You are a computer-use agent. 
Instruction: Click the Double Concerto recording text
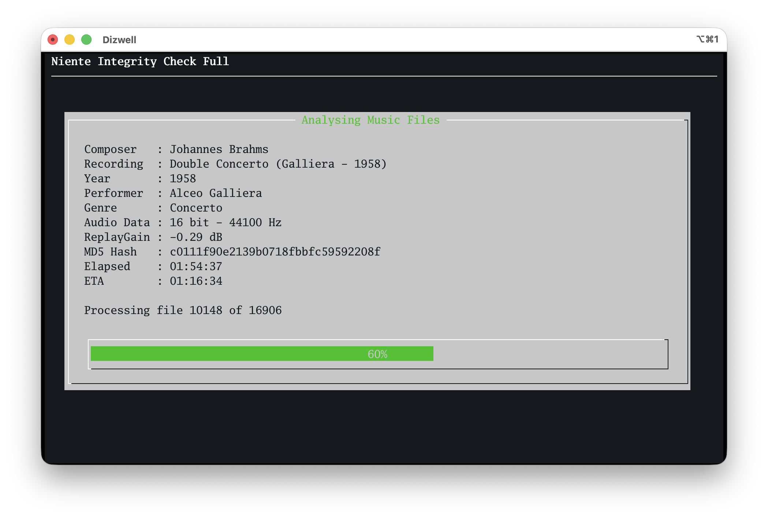point(278,164)
